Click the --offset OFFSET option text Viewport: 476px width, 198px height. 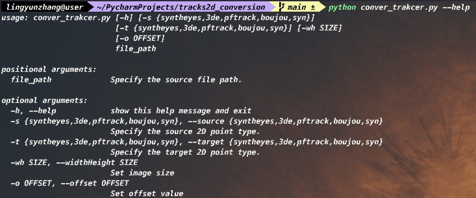(92, 183)
